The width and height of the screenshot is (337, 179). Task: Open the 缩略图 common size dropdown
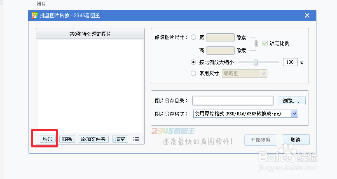click(x=245, y=73)
